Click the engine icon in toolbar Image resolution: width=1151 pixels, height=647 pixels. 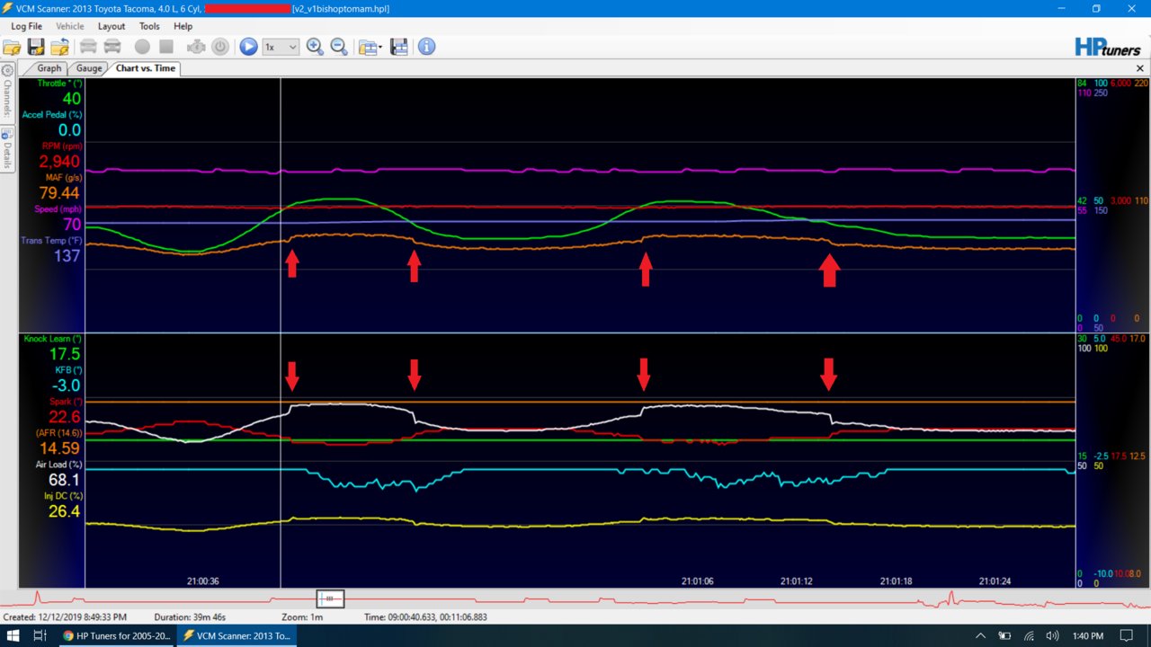coord(196,47)
